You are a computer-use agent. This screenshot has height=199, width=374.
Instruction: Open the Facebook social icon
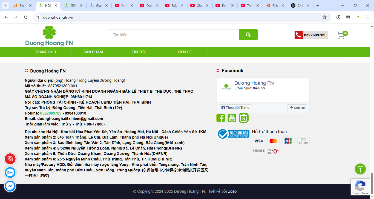tap(221, 118)
